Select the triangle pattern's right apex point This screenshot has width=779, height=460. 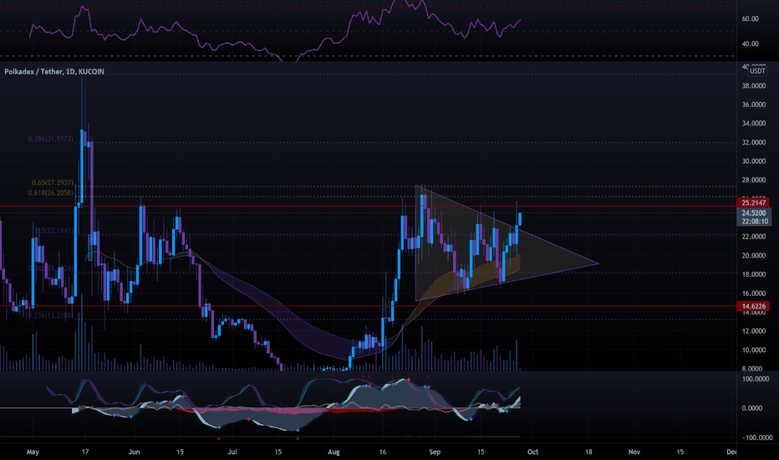(x=598, y=263)
